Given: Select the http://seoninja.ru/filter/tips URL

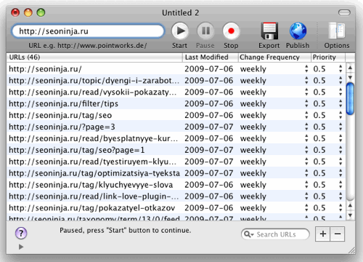Looking at the screenshot, I should click(x=63, y=103).
